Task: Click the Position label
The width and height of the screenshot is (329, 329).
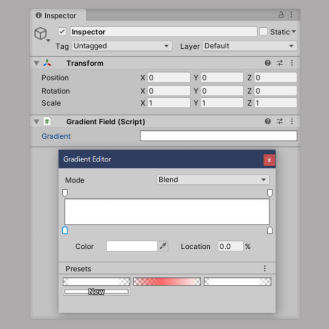Action: coord(55,78)
